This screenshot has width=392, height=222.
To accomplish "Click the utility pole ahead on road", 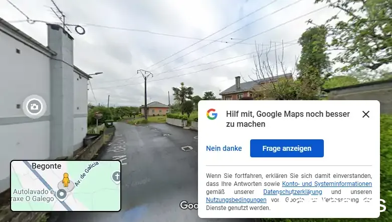I will (145, 95).
